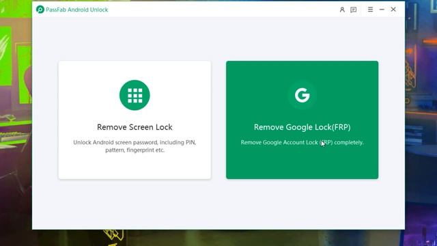Screen dimensions: 437x246
Task: Open the feedback message icon
Action: 354,10
